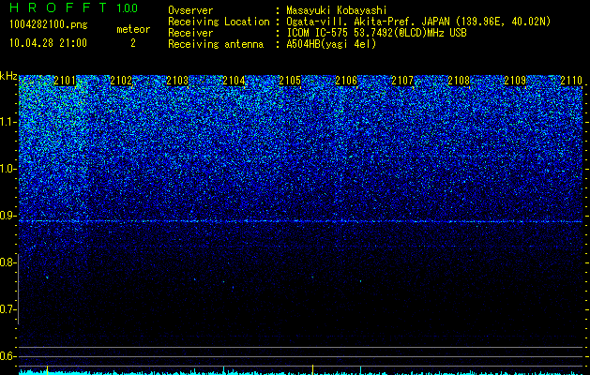Click the 0.6 frequency axis label

8,356
